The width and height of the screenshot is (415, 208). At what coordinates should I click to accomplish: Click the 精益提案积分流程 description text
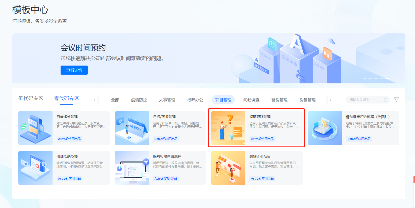(370, 125)
